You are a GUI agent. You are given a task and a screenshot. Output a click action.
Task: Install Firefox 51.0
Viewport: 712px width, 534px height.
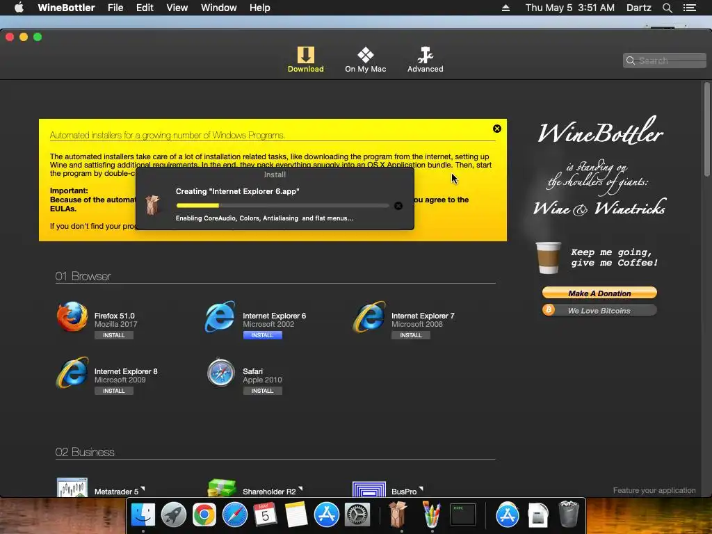coord(113,335)
